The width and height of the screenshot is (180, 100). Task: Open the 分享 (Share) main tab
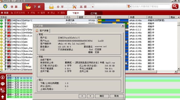click(x=56, y=7)
